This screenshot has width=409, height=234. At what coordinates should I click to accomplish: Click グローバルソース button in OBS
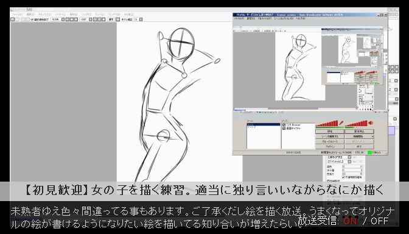pyautogui.click(x=330, y=141)
